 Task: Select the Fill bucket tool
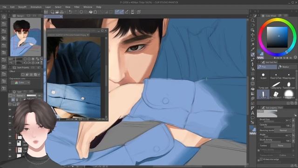252,89
